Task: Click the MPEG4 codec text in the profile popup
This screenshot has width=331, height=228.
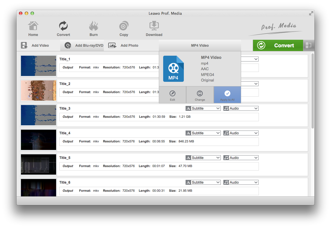Action: coord(207,75)
